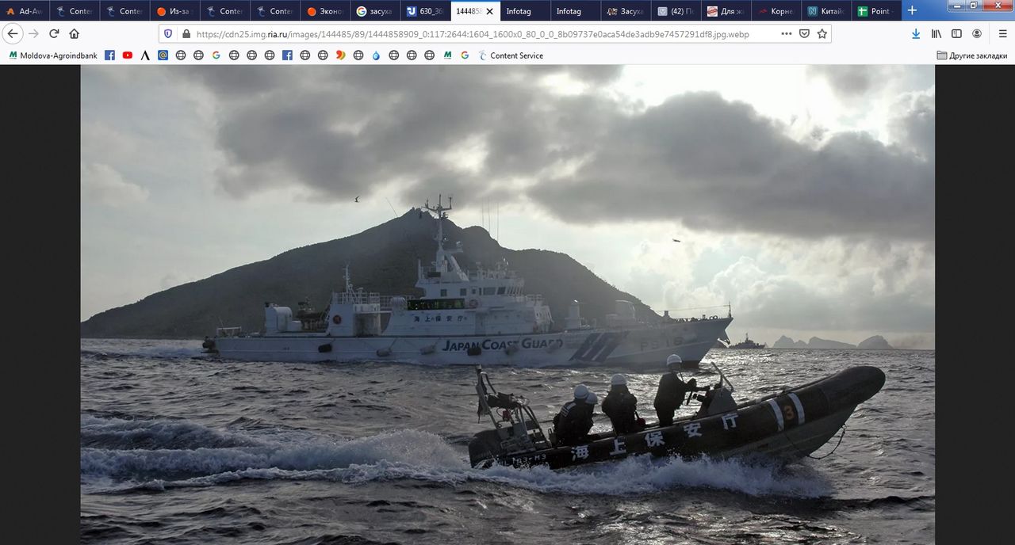
Task: Switch to the Китай tab
Action: pyautogui.click(x=825, y=11)
